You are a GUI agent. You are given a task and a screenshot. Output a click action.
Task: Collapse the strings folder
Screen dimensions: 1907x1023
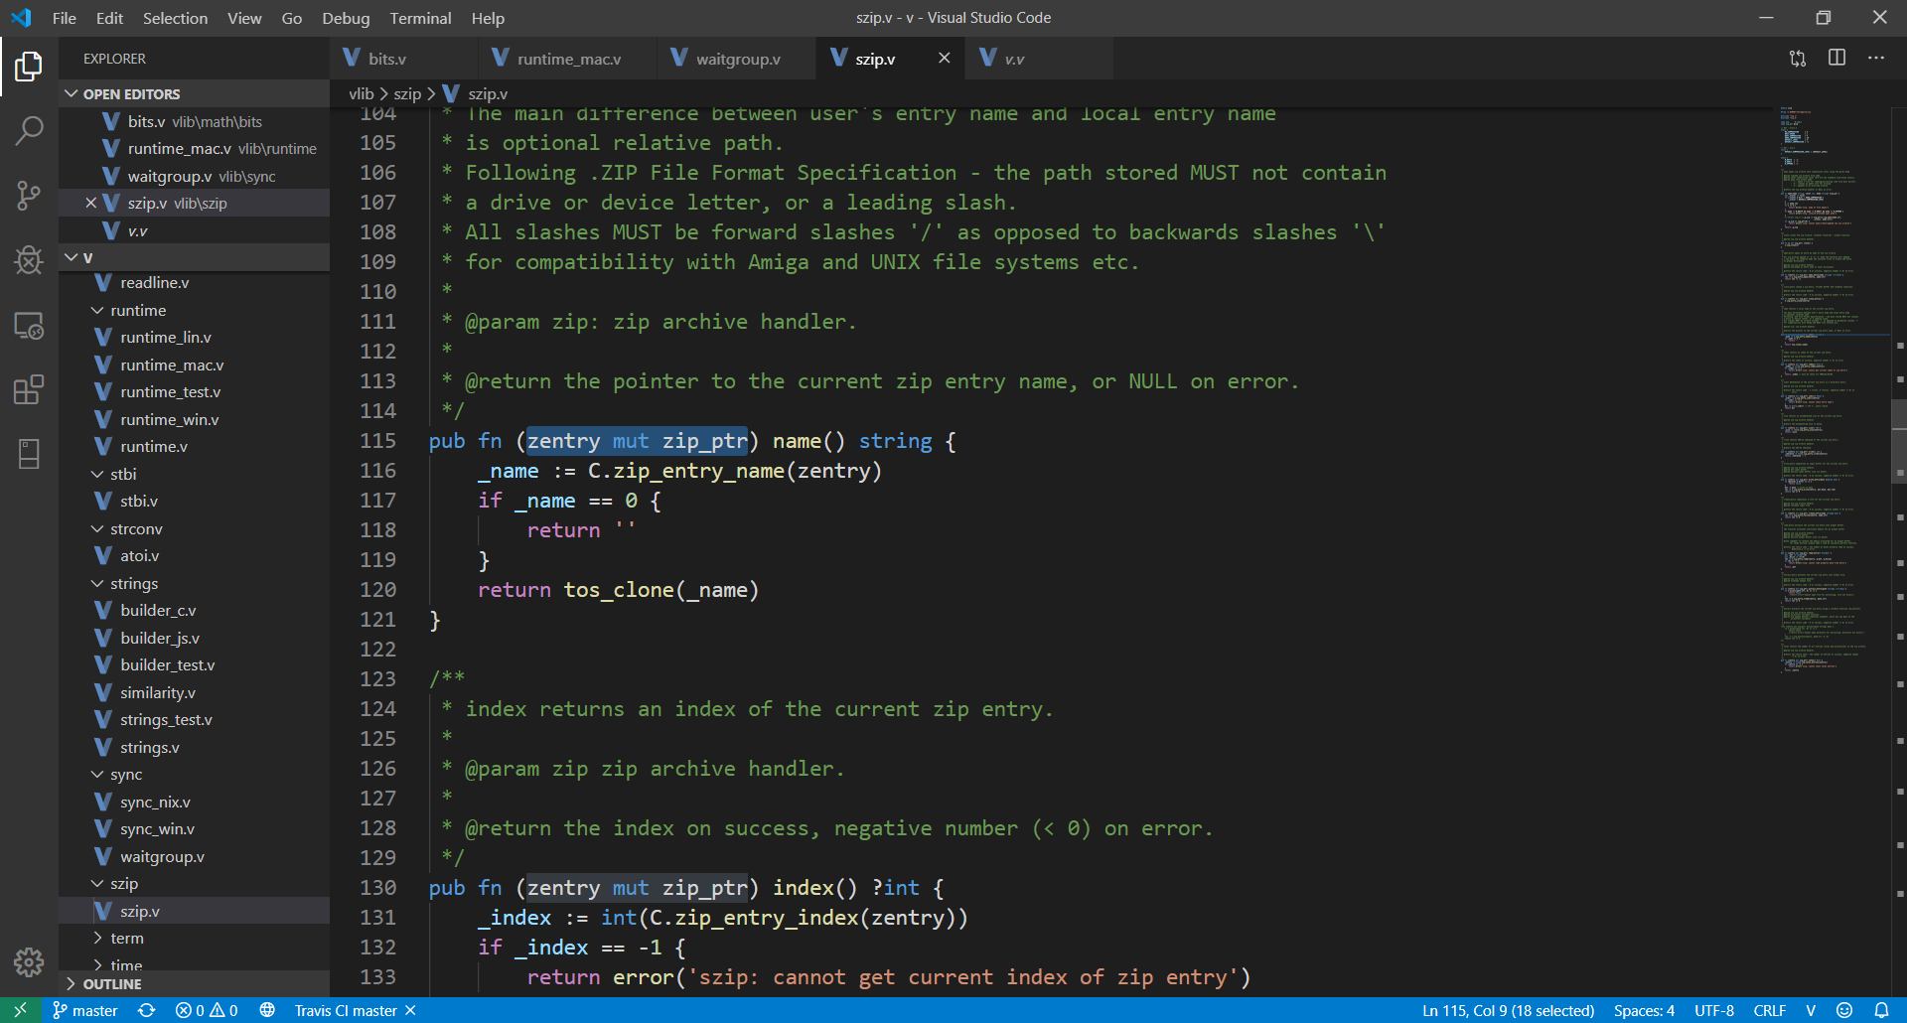194,583
